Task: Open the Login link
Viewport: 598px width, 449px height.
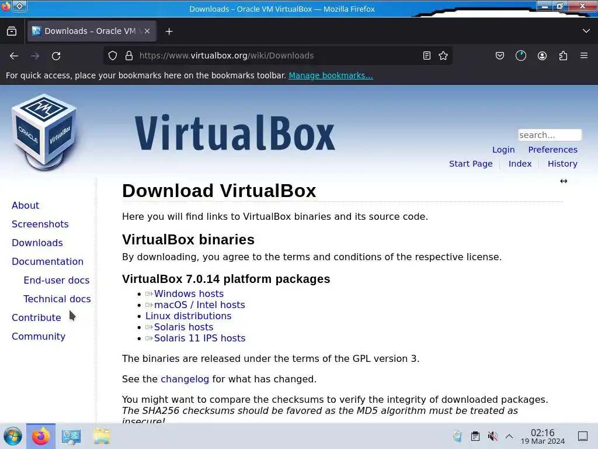Action: 503,150
